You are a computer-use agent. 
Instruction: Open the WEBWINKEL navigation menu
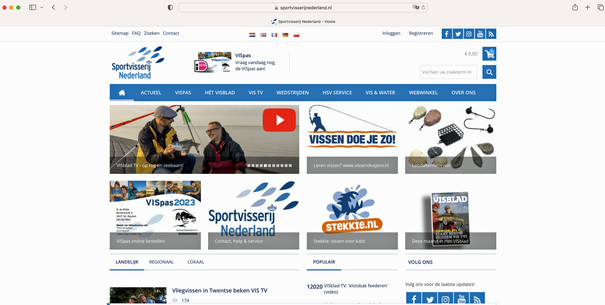pyautogui.click(x=423, y=93)
